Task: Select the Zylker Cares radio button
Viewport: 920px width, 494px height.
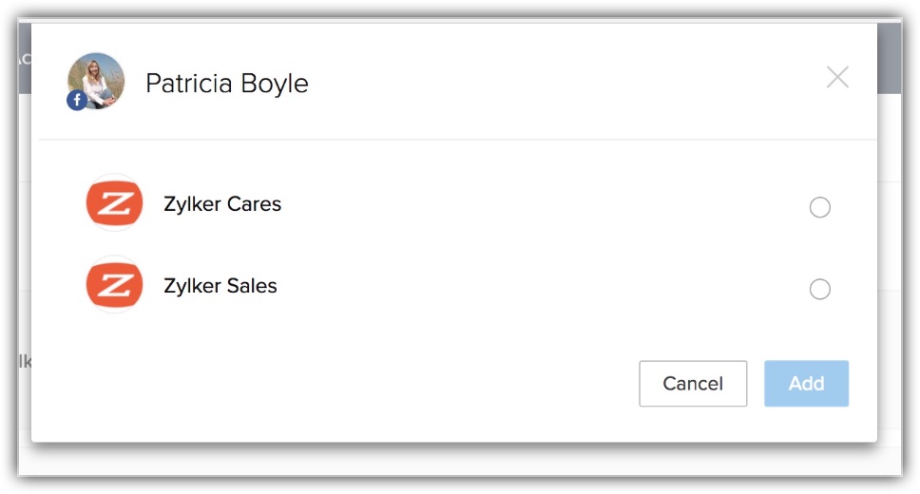Action: [819, 207]
